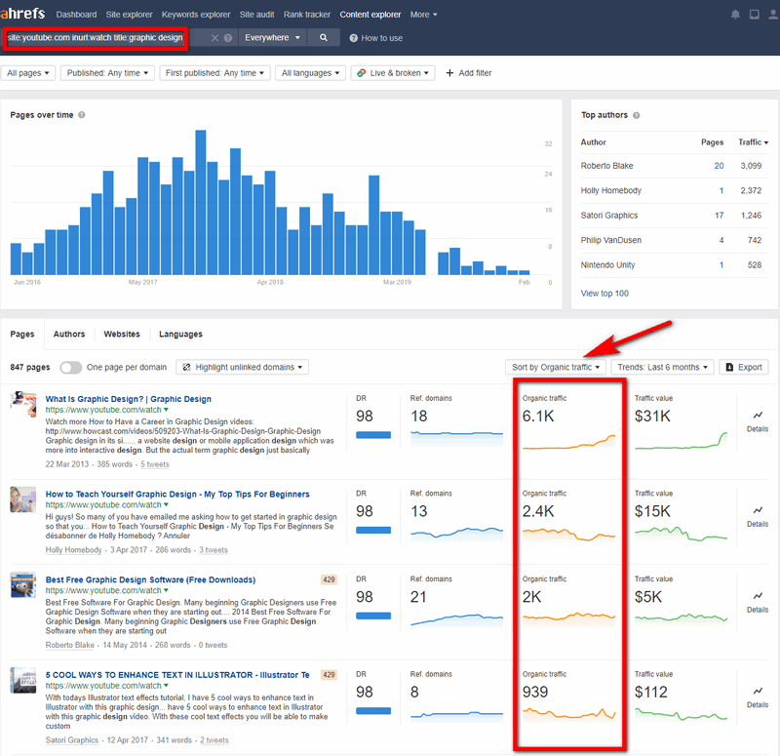Open First published: Any time dropdown

[x=214, y=73]
